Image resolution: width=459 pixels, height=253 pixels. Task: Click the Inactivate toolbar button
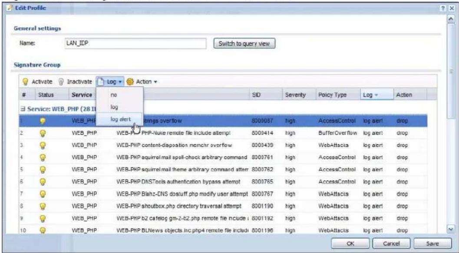point(75,82)
